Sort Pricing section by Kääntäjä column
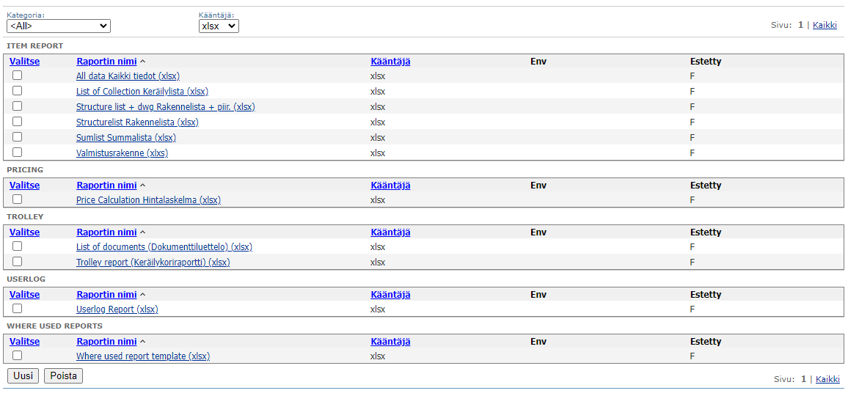The height and width of the screenshot is (396, 848). click(390, 186)
